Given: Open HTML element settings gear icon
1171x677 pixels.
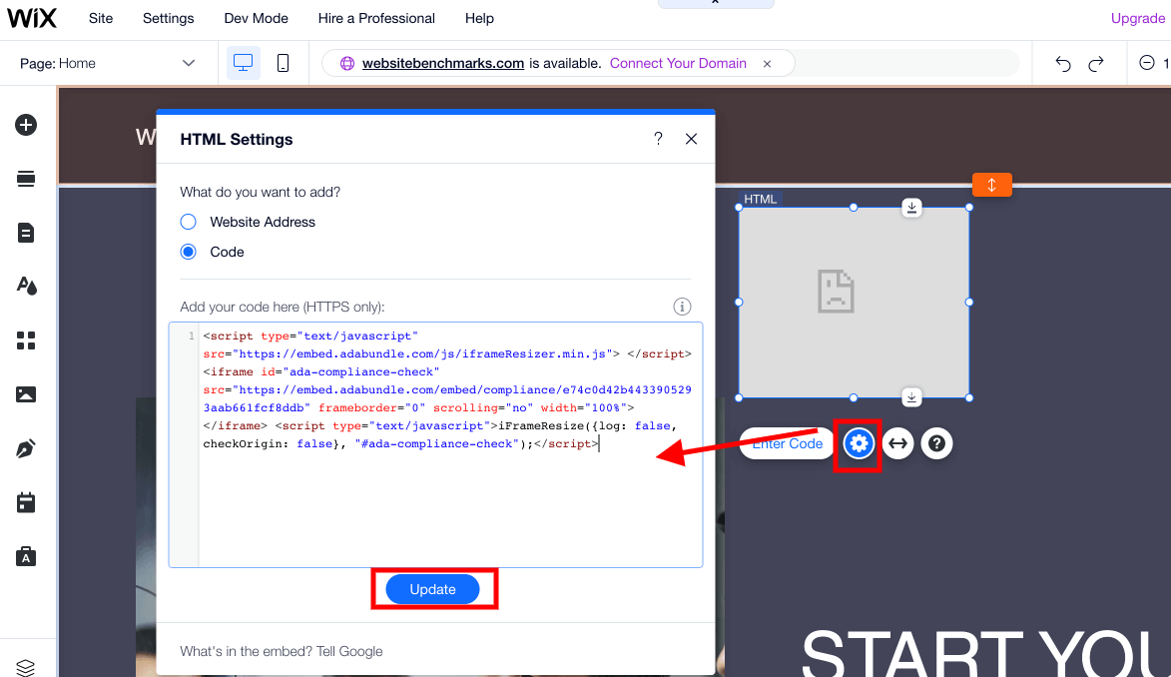Looking at the screenshot, I should click(859, 444).
